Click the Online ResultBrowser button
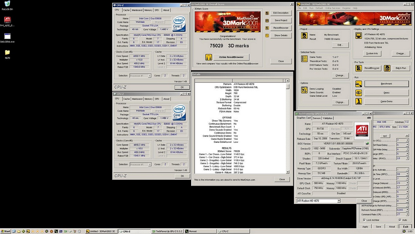Viewport: 415px width, 234px height. click(x=231, y=57)
